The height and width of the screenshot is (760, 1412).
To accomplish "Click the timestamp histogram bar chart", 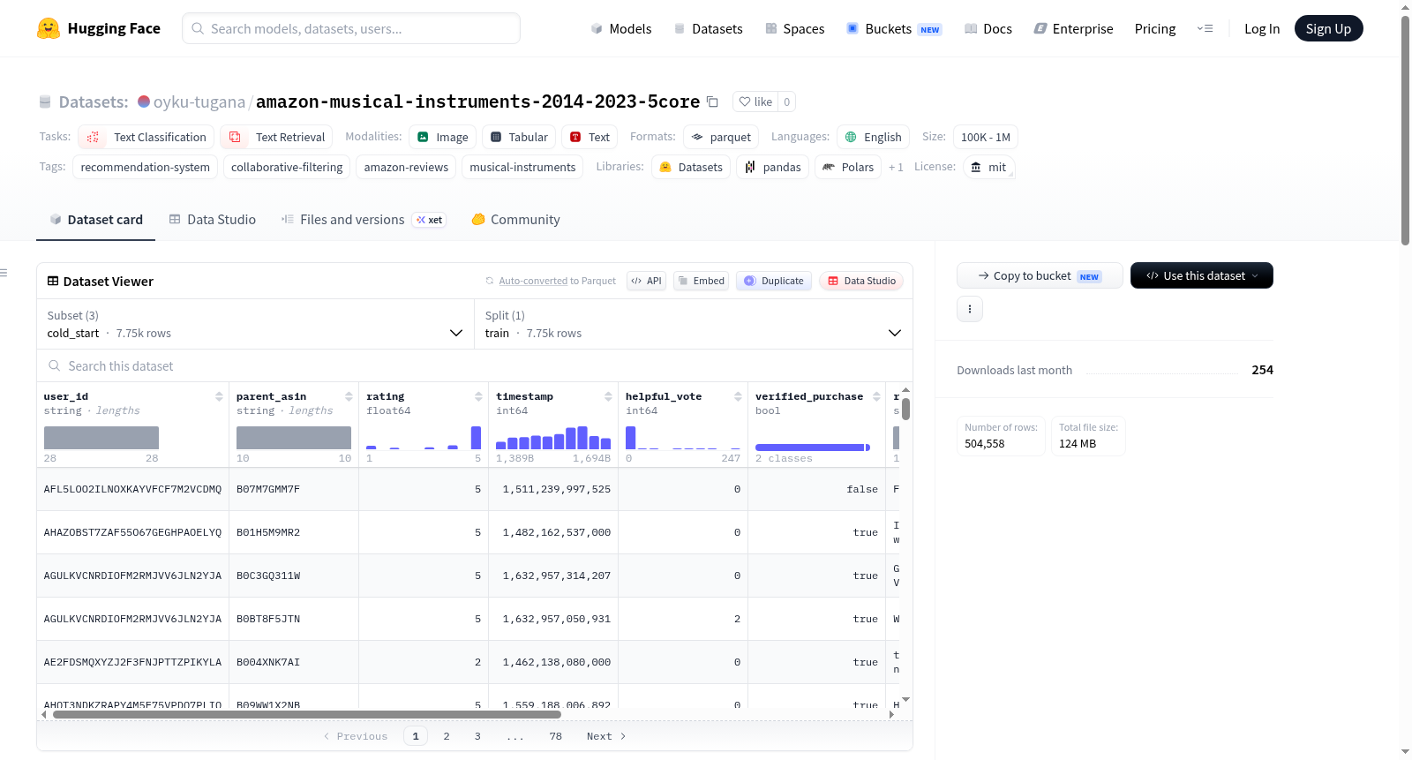I will tap(553, 438).
